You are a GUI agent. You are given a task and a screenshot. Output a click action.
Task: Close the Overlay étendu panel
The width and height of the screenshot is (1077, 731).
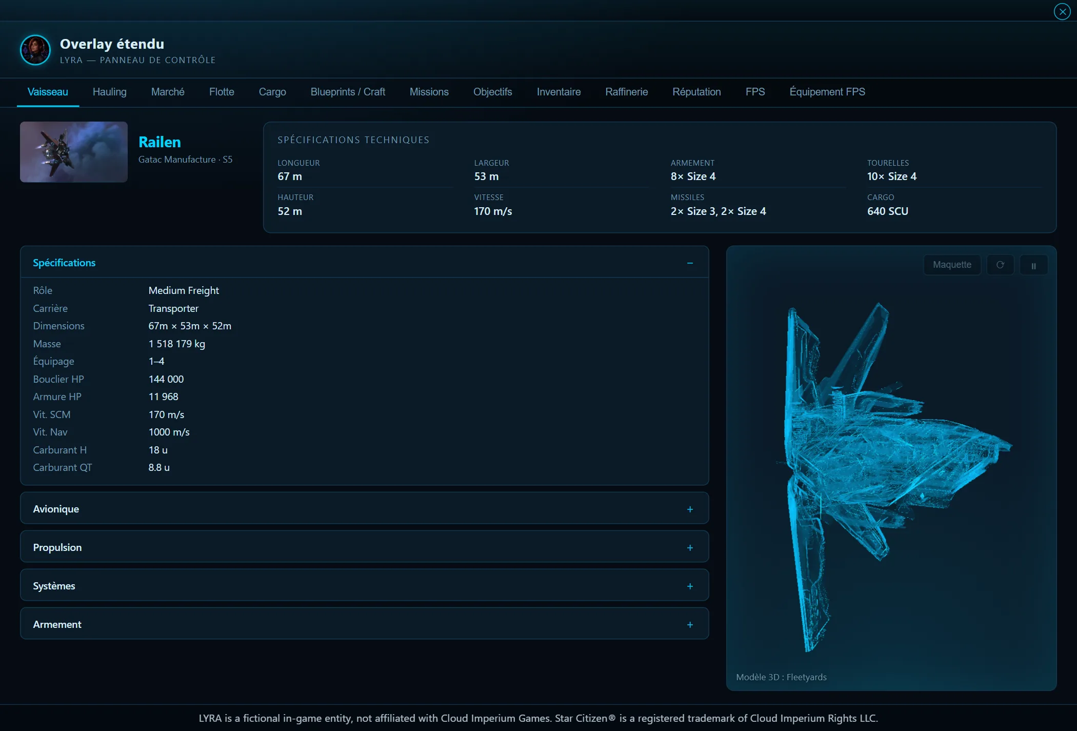pyautogui.click(x=1062, y=11)
